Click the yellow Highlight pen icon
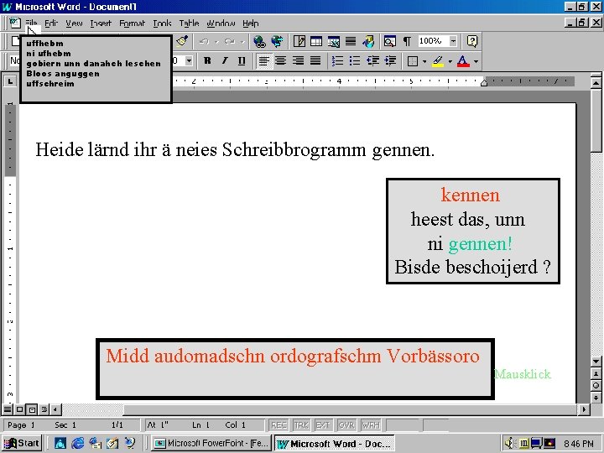Viewport: 604px width, 453px height. (438, 61)
